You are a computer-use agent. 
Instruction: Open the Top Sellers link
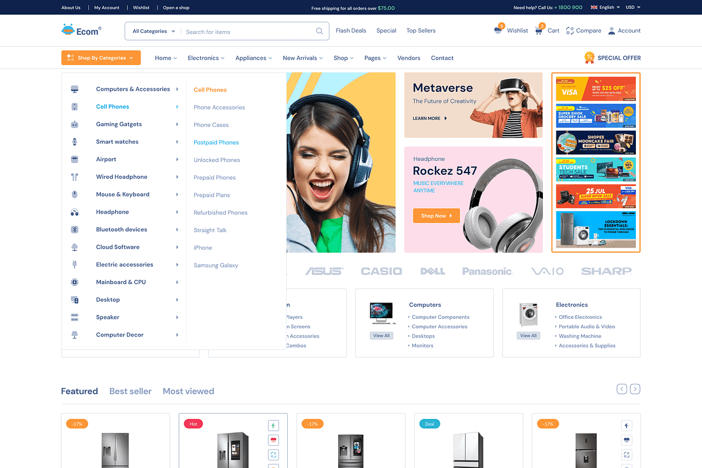421,30
